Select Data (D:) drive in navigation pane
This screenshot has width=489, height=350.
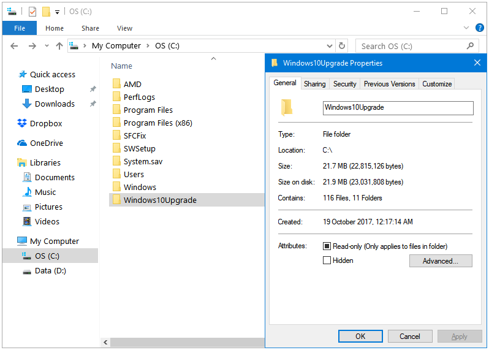coord(50,271)
